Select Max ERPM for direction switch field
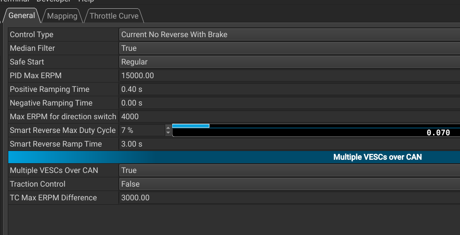 pyautogui.click(x=288, y=117)
